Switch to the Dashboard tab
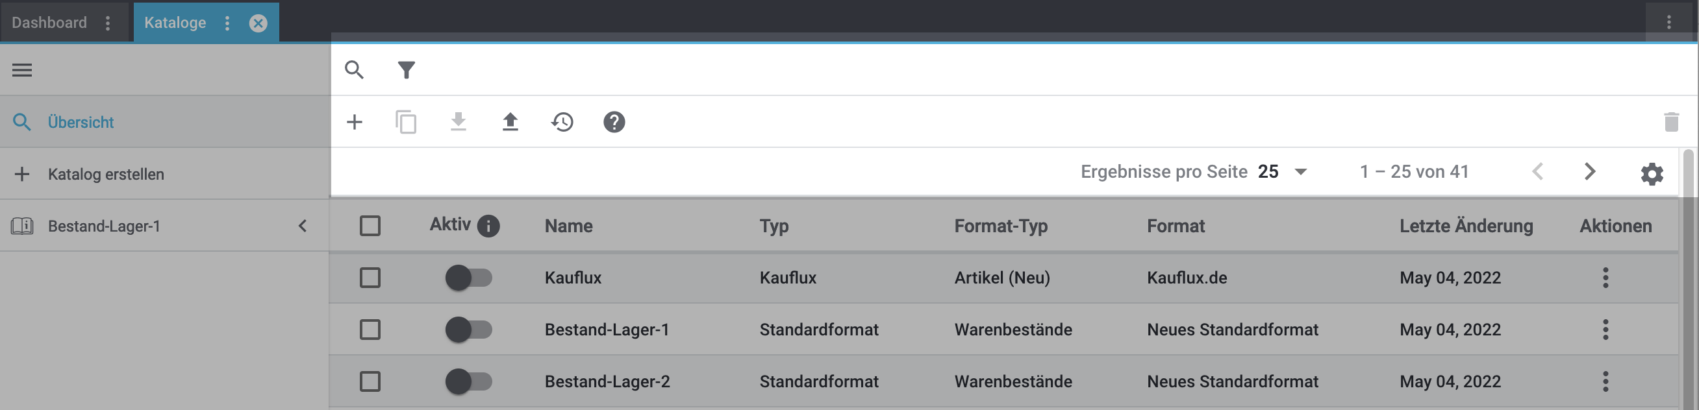 49,23
